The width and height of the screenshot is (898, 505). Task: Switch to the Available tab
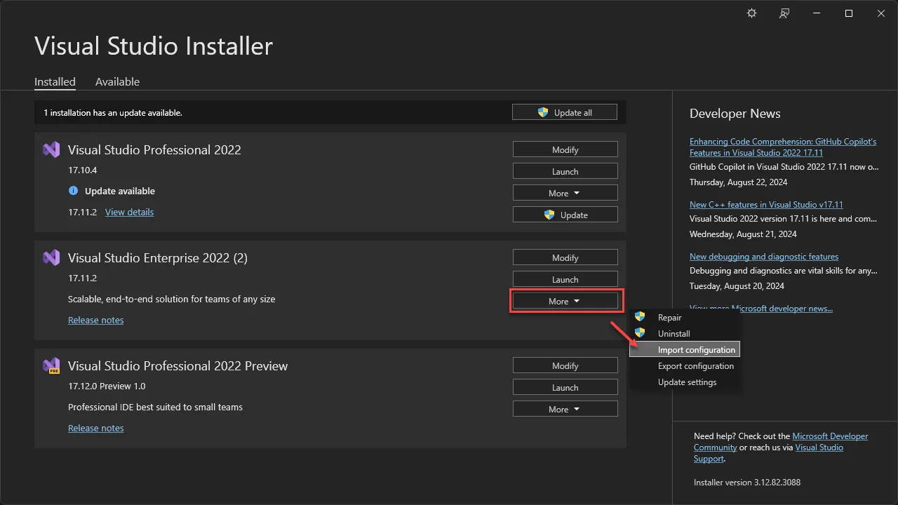click(117, 81)
